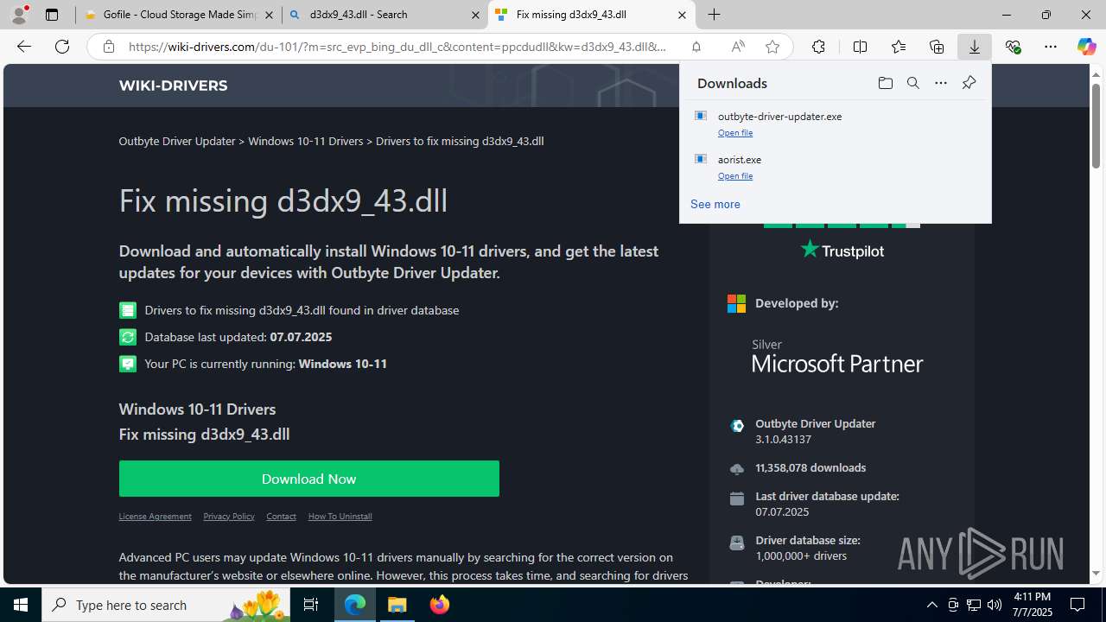Open More options in Downloads panel
This screenshot has height=622, width=1106.
tap(940, 83)
